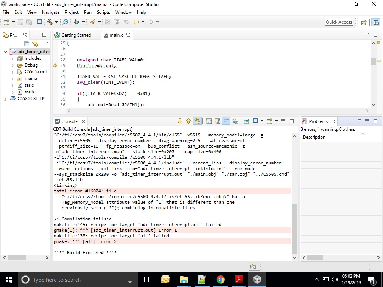Image resolution: width=383 pixels, height=287 pixels.
Task: Close the Problems view tab
Action: click(333, 121)
